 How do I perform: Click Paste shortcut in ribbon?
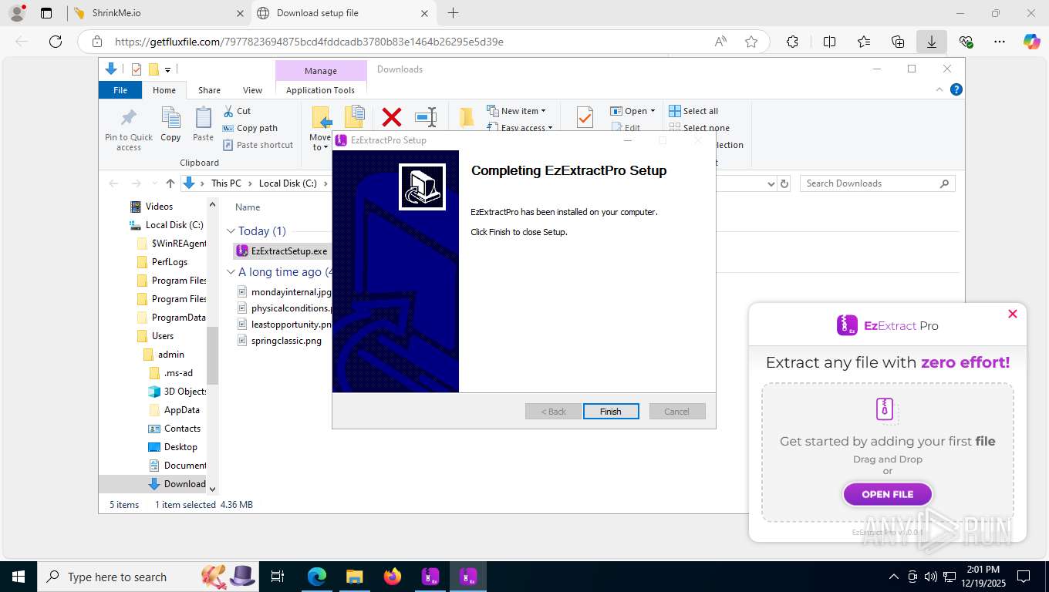[x=258, y=145]
